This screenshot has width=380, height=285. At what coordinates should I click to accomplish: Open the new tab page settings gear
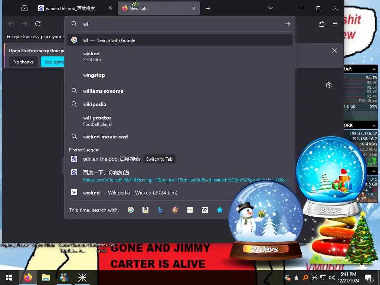click(x=329, y=85)
